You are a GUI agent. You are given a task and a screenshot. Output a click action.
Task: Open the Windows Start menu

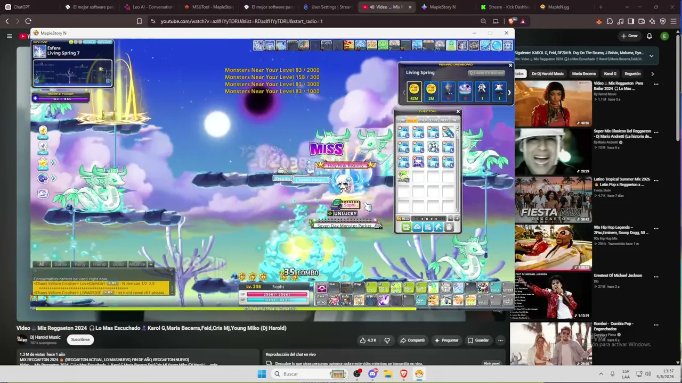(262, 374)
